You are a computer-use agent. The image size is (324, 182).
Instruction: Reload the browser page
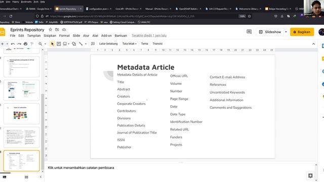click(11, 16)
